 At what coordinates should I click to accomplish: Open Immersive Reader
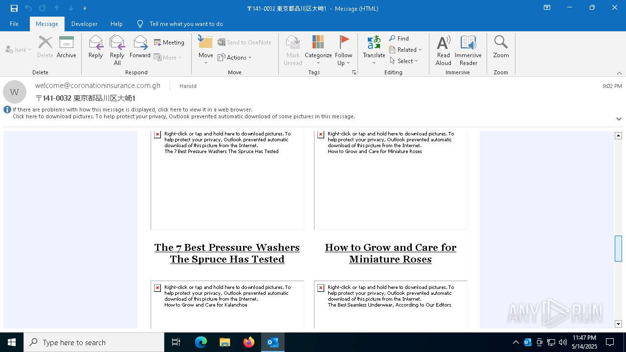click(x=468, y=50)
